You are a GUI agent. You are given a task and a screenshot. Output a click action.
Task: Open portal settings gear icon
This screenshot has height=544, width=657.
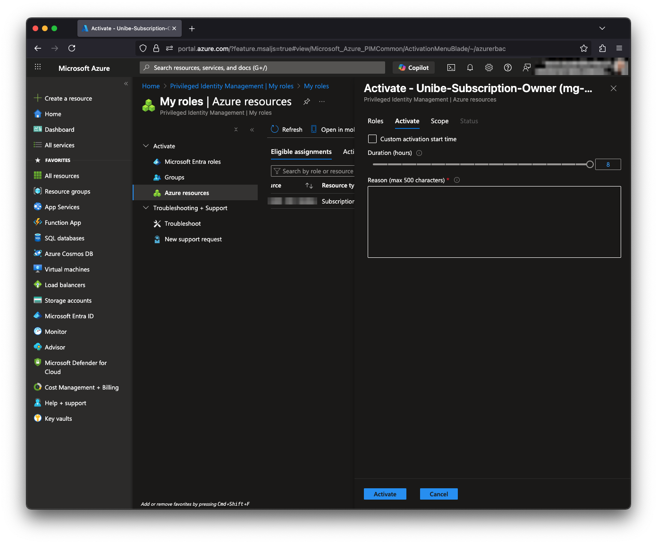tap(489, 68)
